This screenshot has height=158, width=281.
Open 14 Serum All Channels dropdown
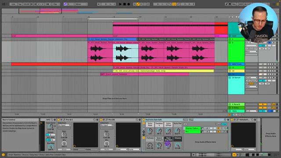tap(252, 81)
